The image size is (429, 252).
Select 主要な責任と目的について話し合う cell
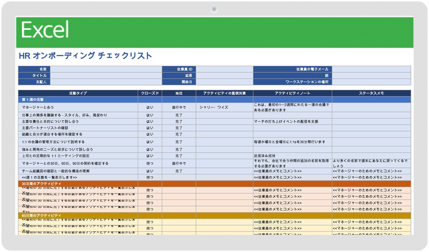coord(78,122)
